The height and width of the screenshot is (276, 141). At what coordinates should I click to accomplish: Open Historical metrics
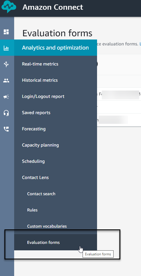click(x=55, y=80)
